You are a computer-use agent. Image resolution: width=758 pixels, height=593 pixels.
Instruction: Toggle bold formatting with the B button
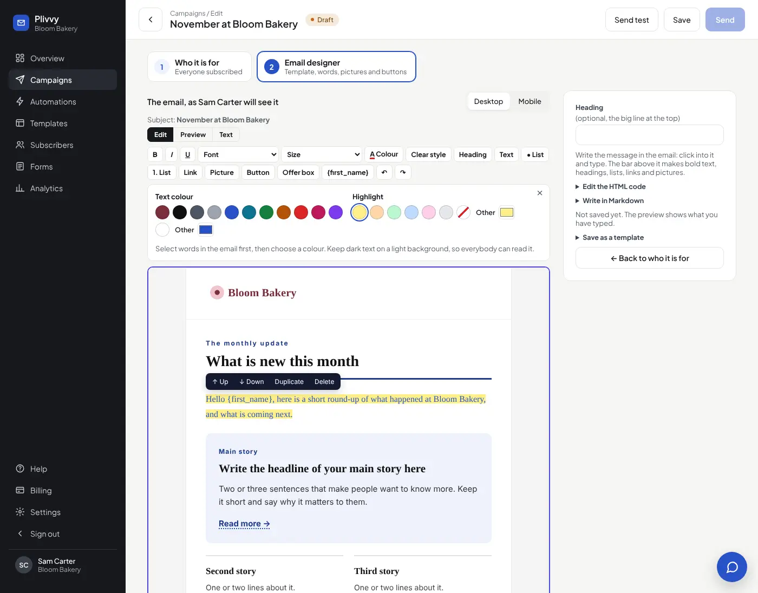click(x=155, y=154)
